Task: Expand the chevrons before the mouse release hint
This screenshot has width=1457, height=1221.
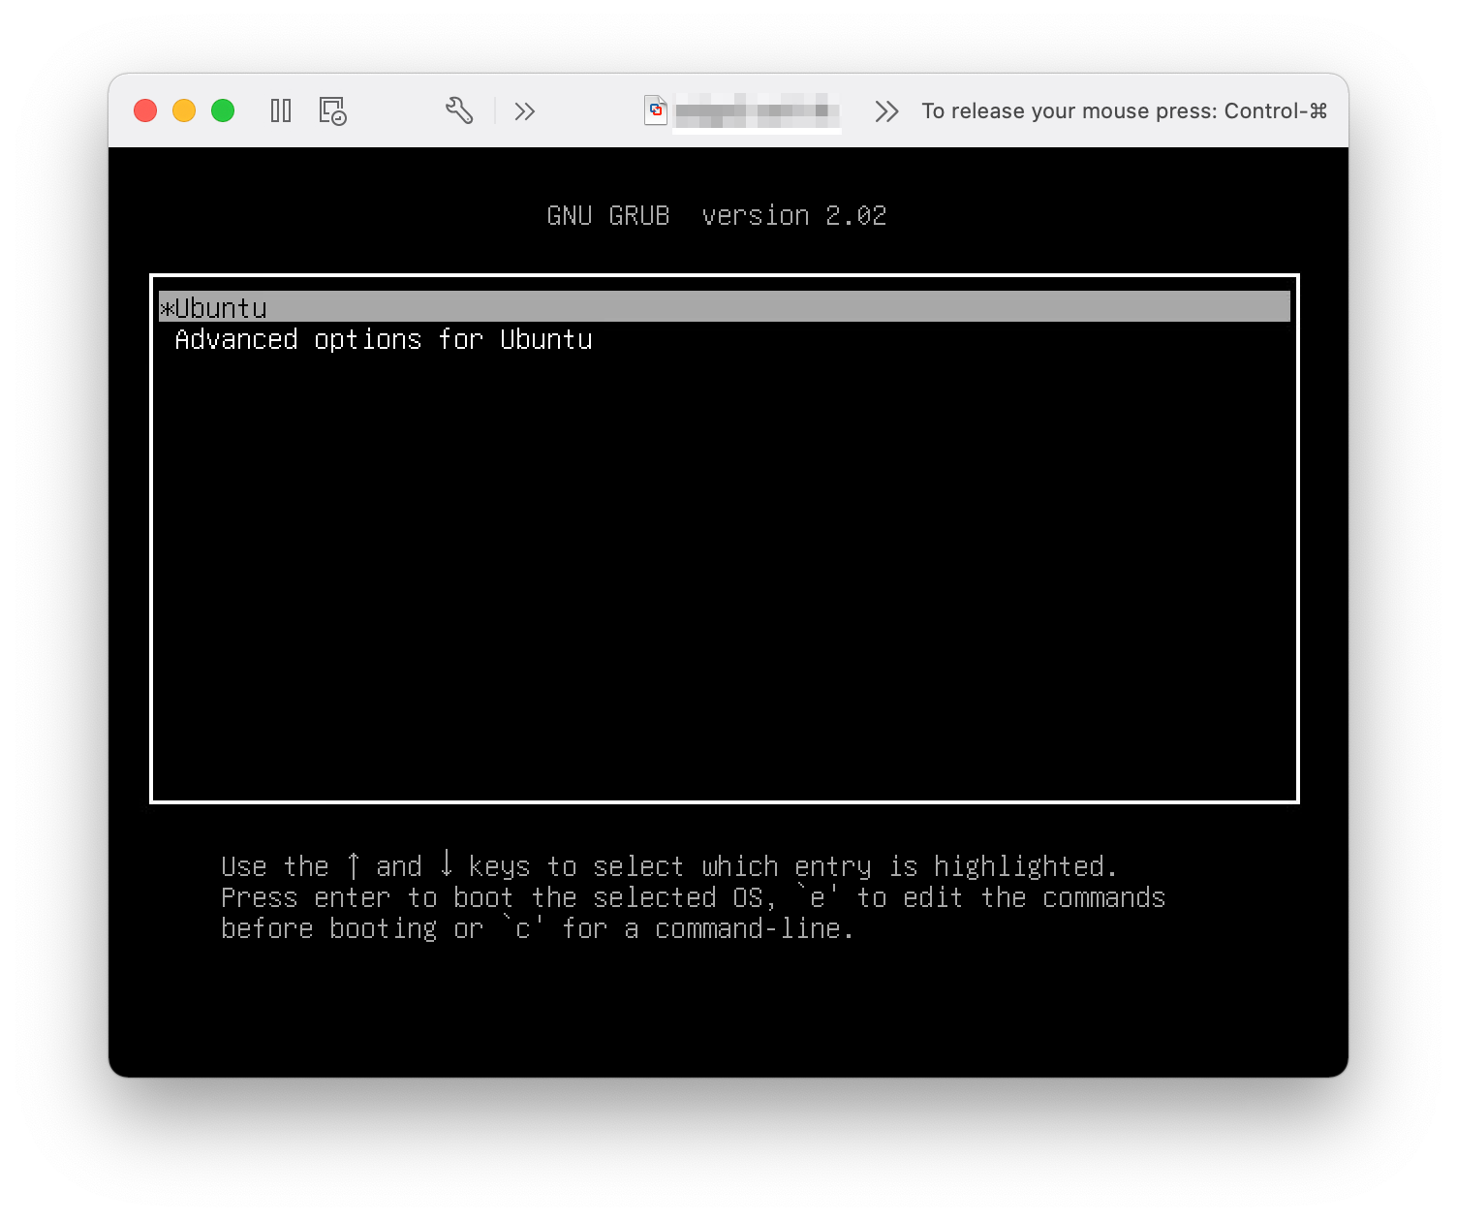Action: coord(886,111)
